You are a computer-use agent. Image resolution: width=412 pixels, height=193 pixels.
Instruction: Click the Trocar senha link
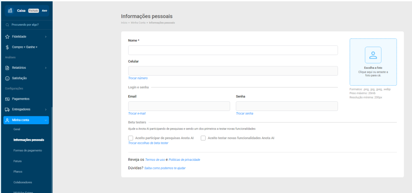point(245,114)
